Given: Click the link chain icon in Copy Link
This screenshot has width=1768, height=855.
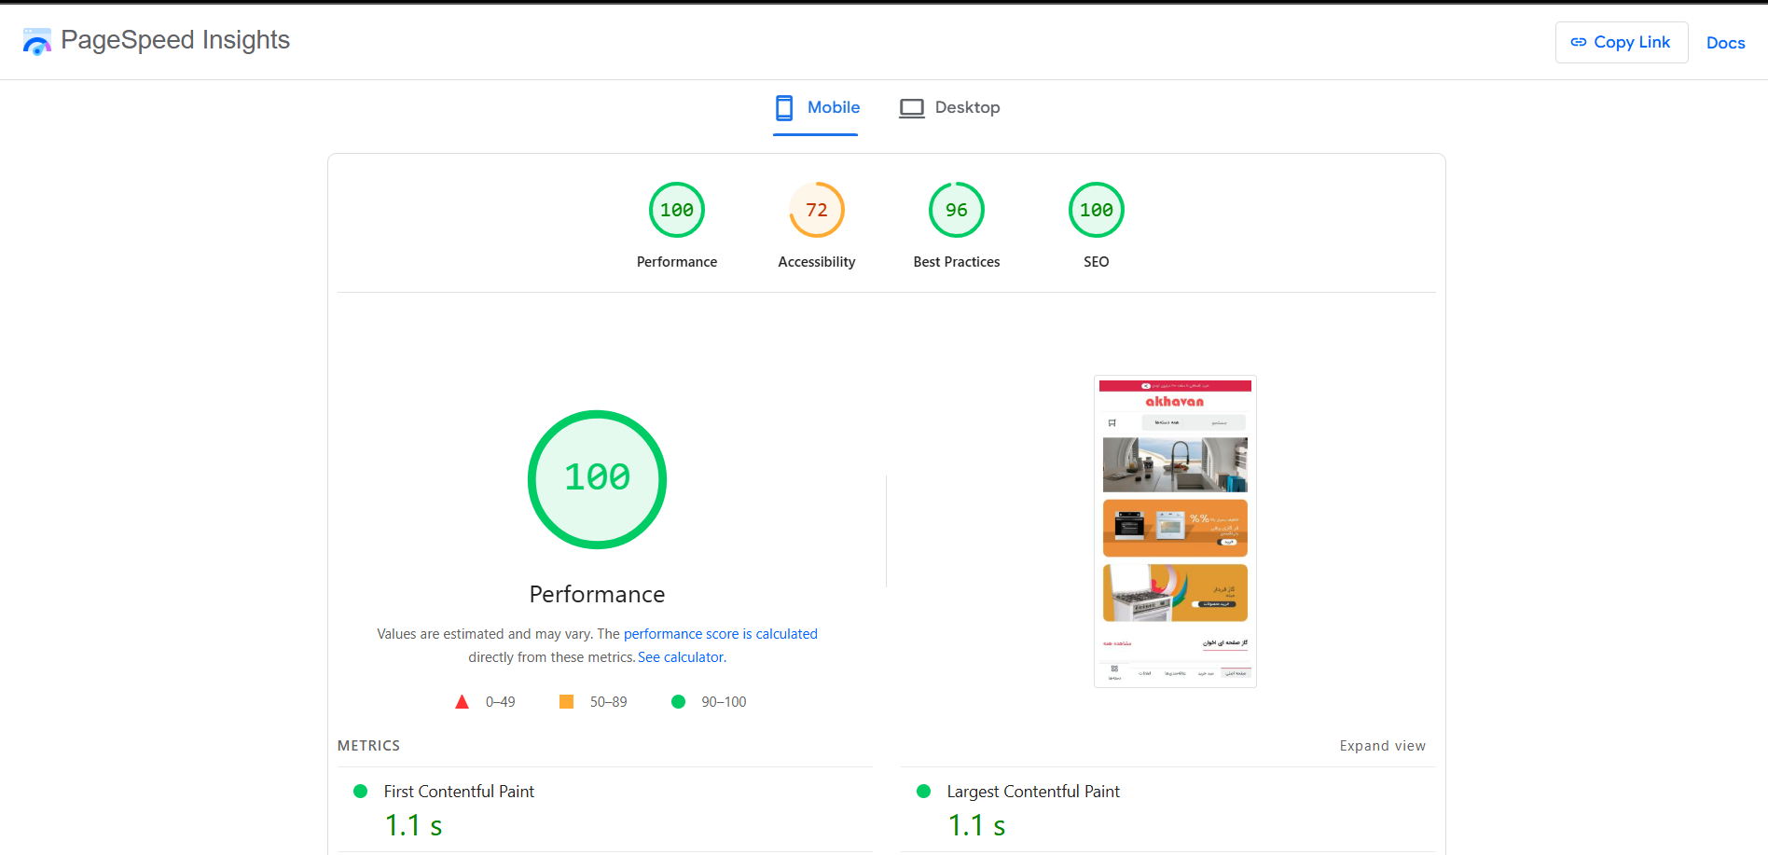Looking at the screenshot, I should (1579, 42).
